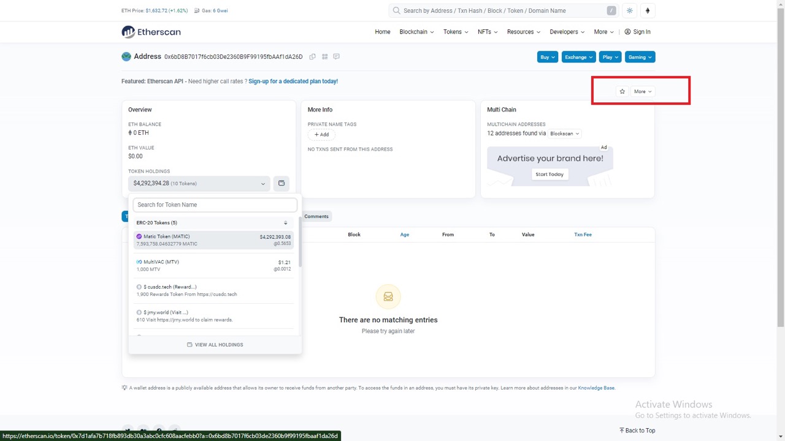Open the QR code icon beside address
The height and width of the screenshot is (441, 785).
pyautogui.click(x=324, y=57)
